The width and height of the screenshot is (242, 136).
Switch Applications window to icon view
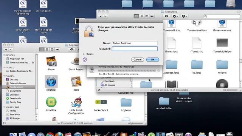[x=42, y=49]
